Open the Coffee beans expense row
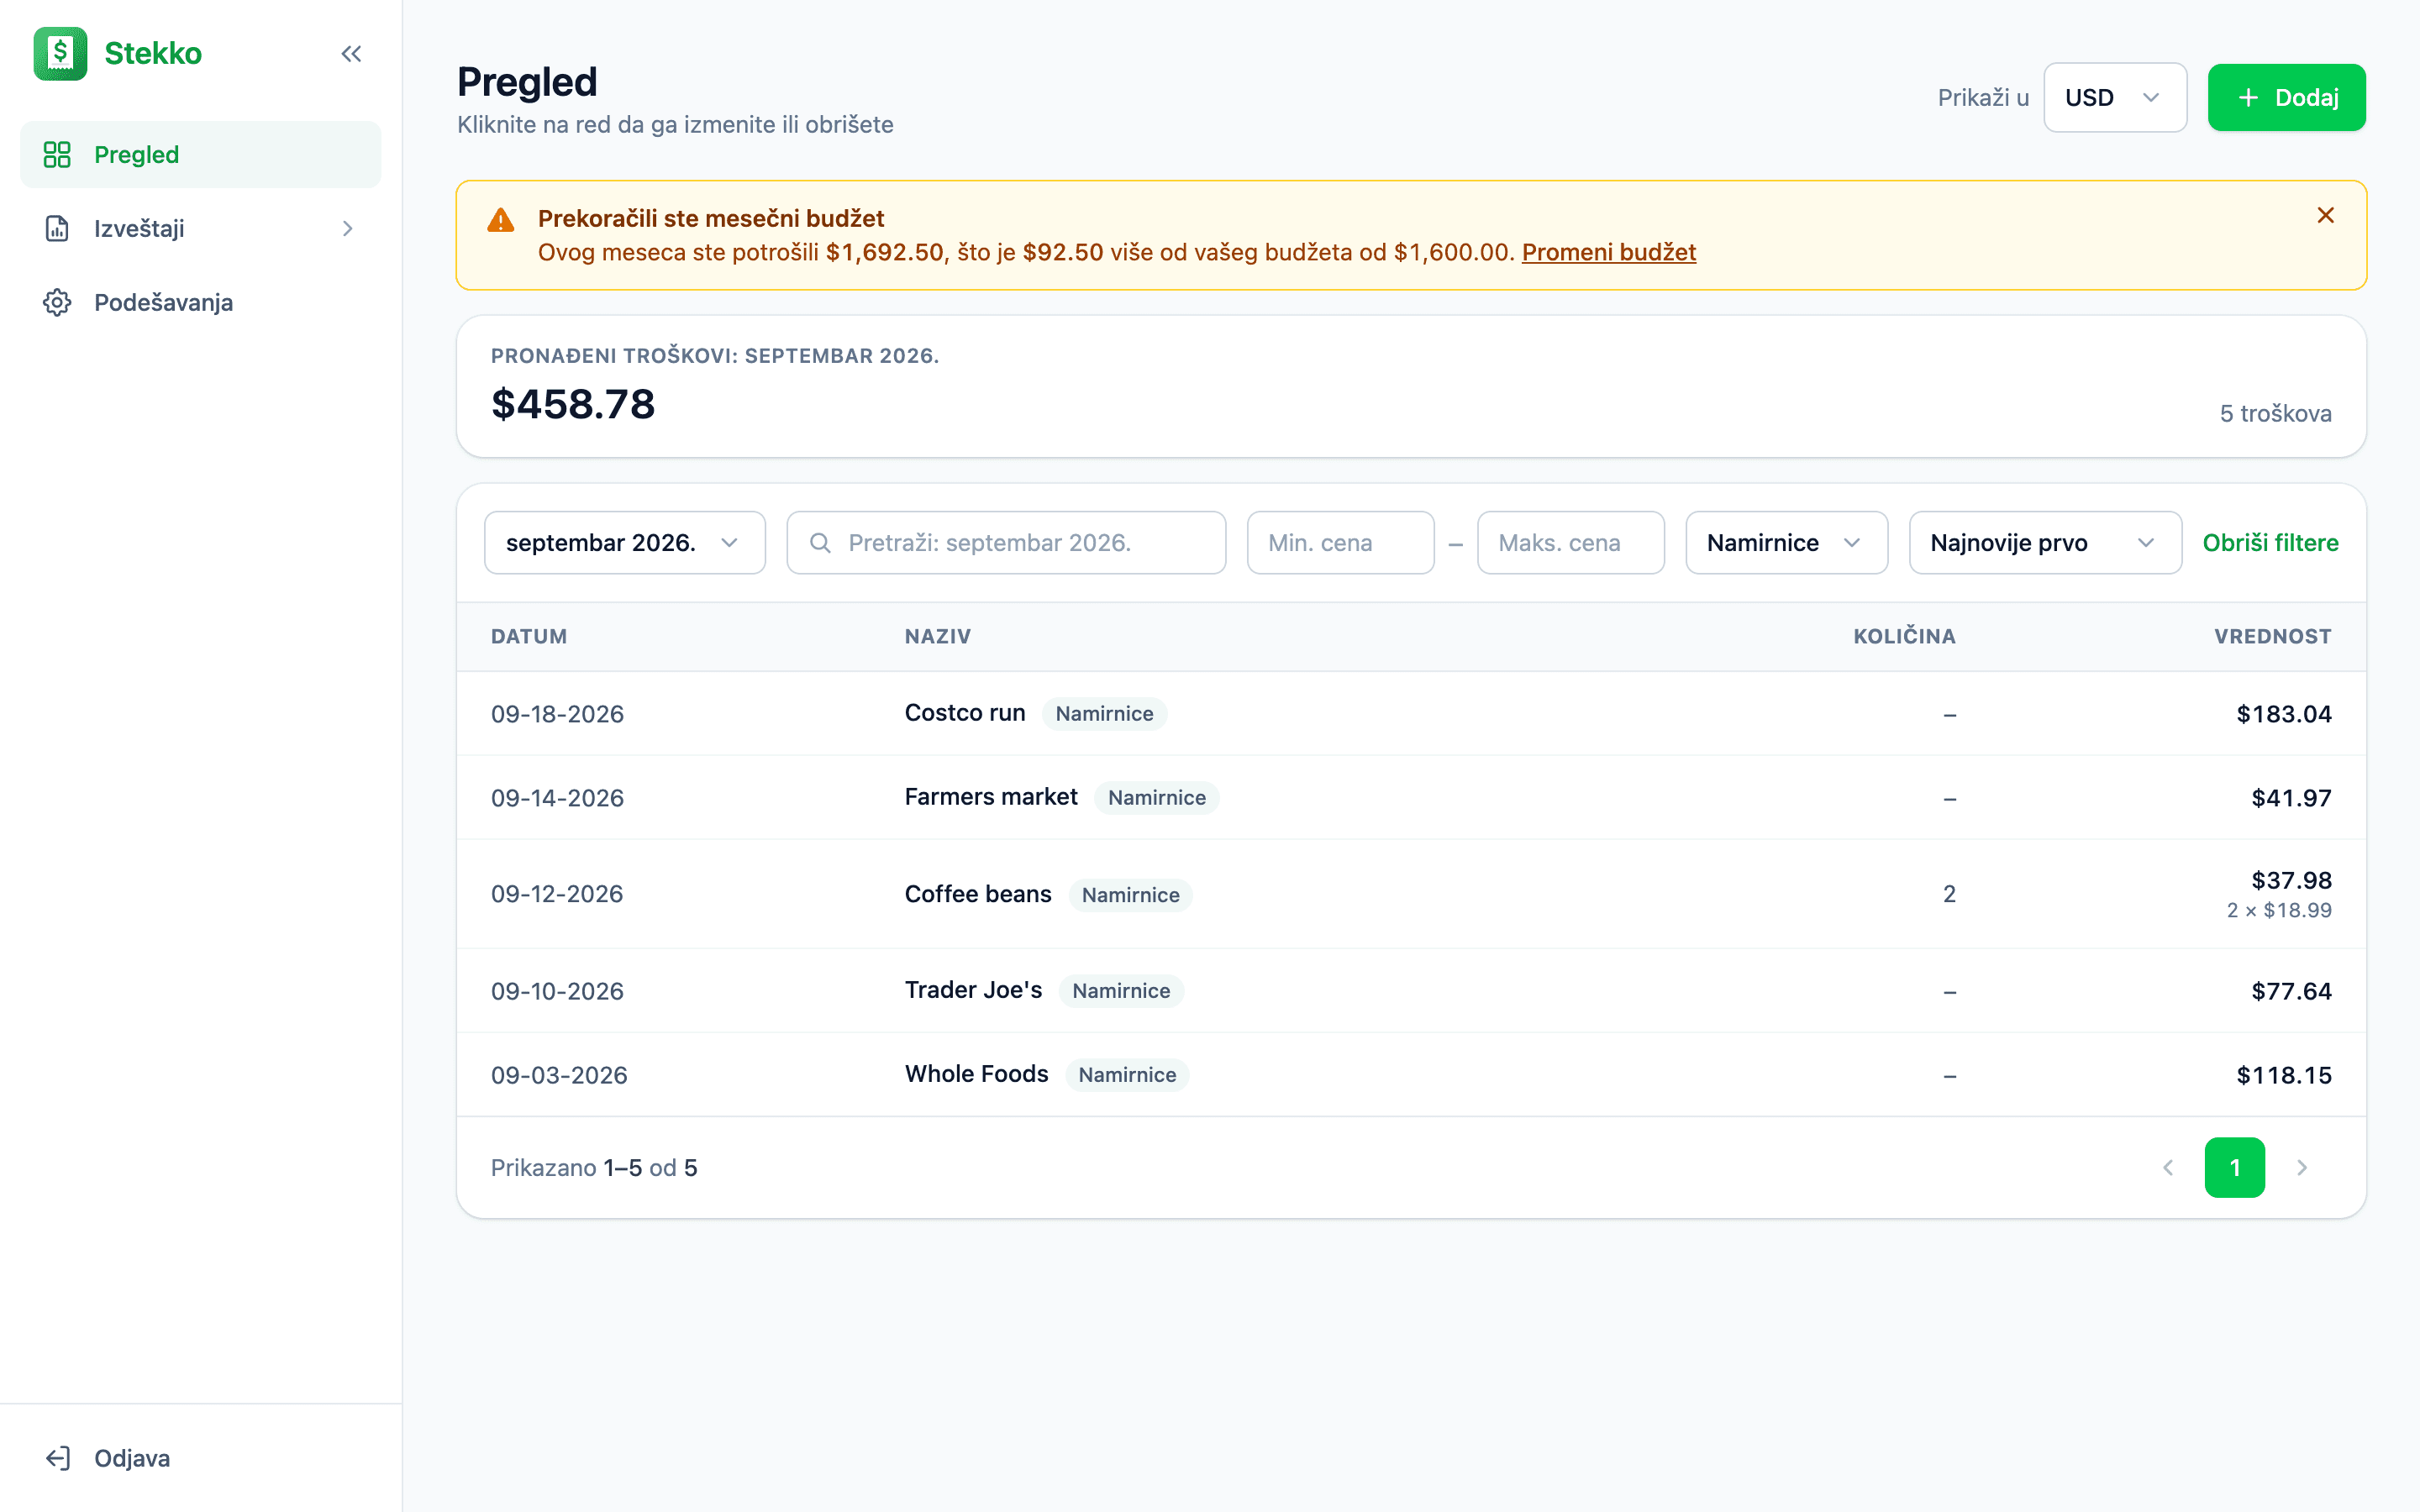 (x=1411, y=894)
